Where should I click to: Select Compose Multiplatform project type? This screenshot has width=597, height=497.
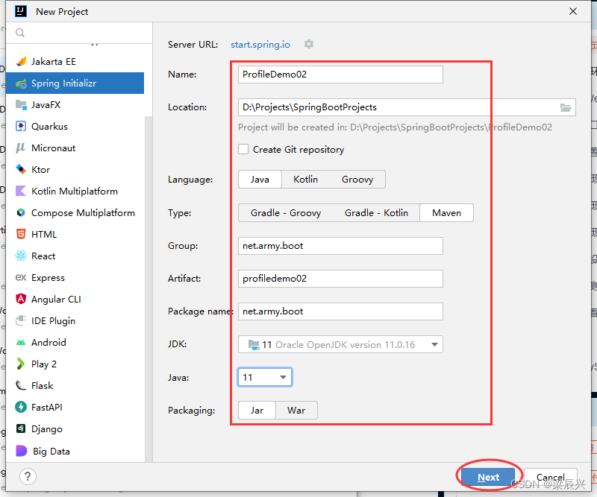pyautogui.click(x=75, y=212)
